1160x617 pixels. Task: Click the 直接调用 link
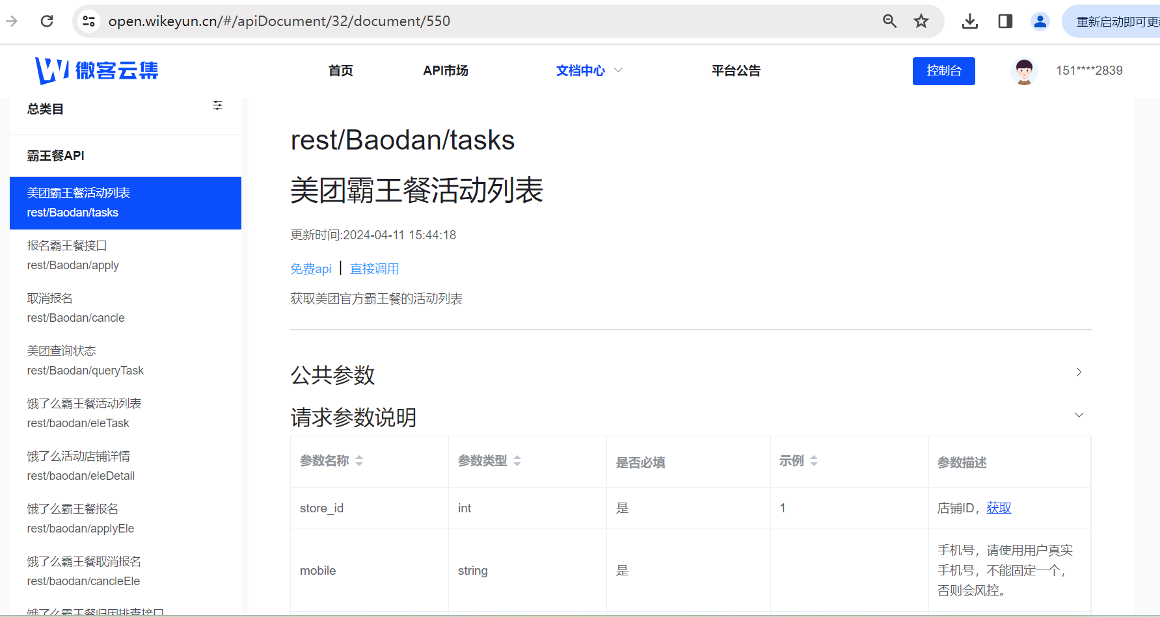[x=375, y=269]
